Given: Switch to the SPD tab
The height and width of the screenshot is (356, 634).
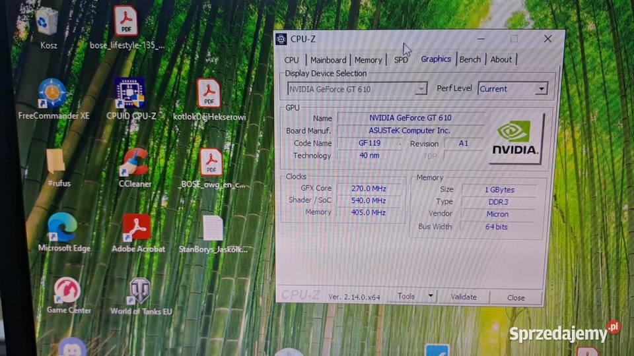Looking at the screenshot, I should [x=401, y=60].
